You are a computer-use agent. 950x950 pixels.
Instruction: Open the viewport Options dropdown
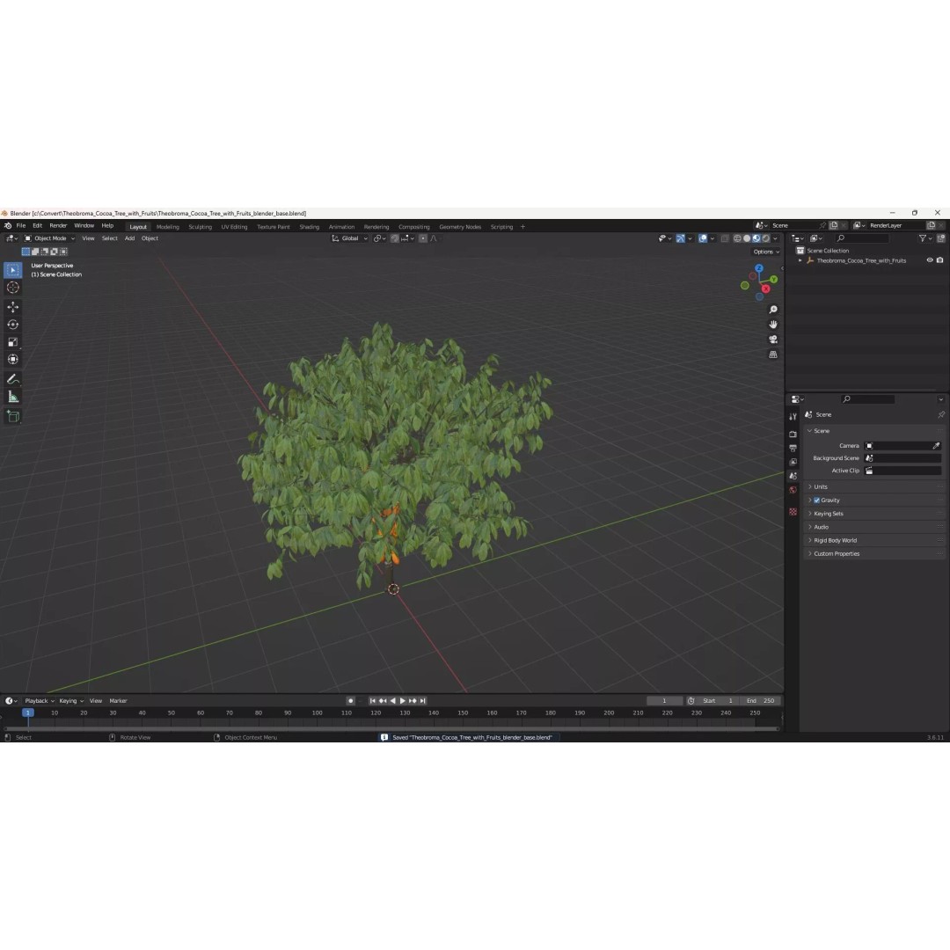766,252
